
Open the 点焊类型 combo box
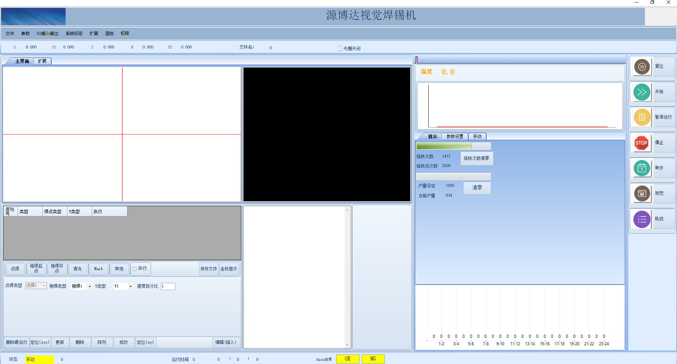click(36, 286)
